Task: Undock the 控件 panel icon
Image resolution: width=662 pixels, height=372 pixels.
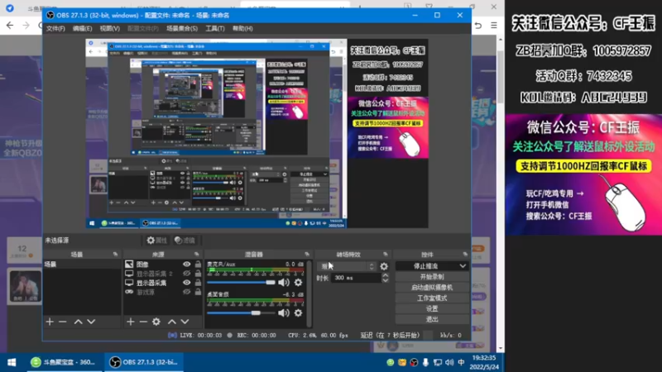Action: (x=465, y=255)
